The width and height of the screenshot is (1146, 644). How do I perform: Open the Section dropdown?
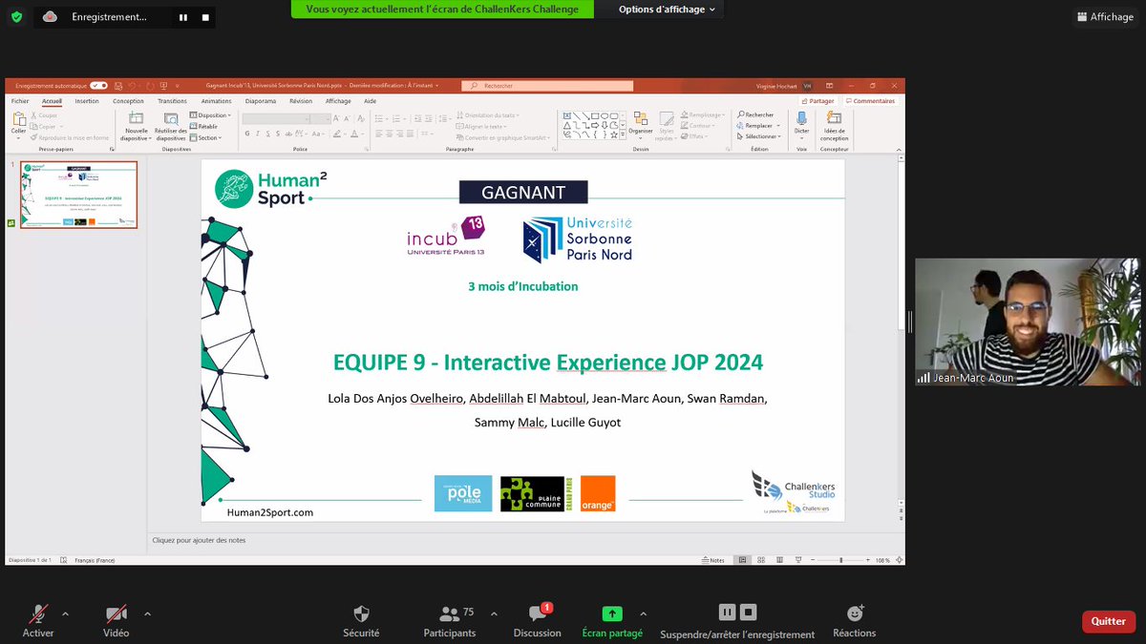(x=206, y=137)
